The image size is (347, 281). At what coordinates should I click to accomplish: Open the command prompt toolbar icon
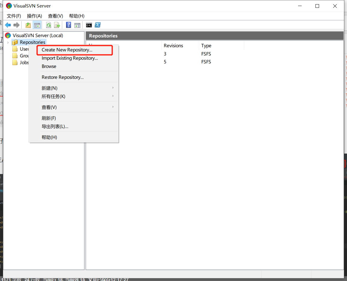click(x=89, y=25)
